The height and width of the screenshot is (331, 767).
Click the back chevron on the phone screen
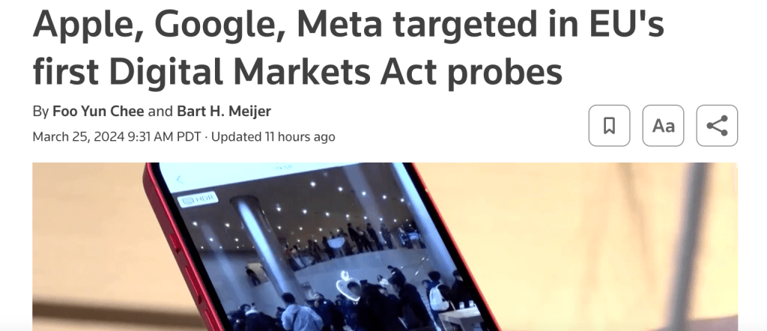pos(180,180)
